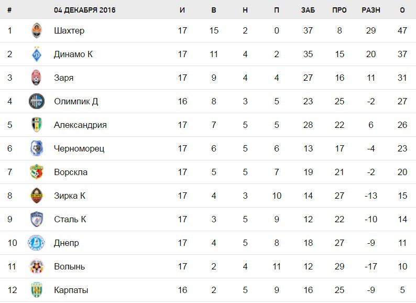Image resolution: width=416 pixels, height=303 pixels.
Task: Select the Карпаты team name
Action: point(71,290)
